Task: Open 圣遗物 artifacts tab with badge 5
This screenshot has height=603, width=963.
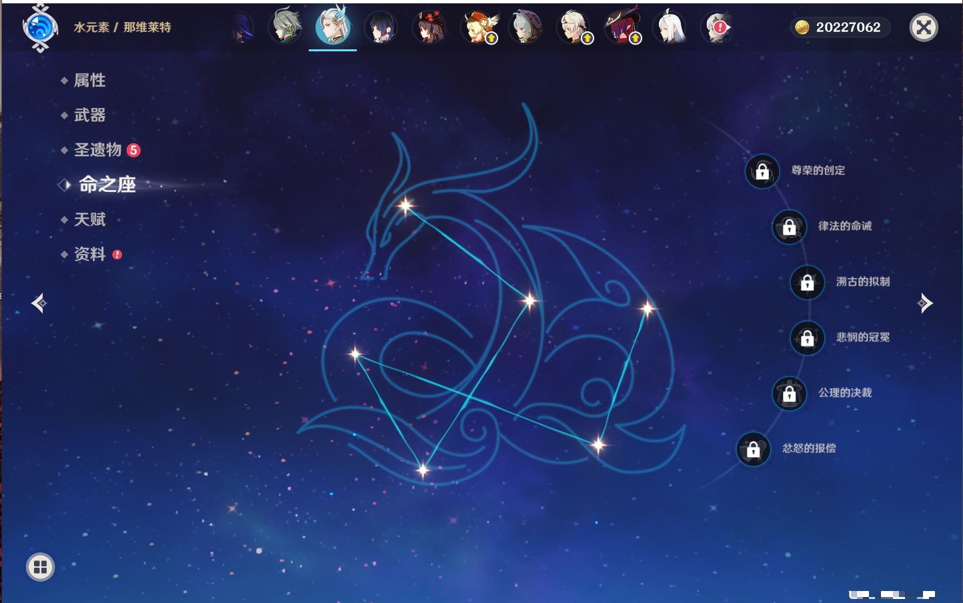Action: point(98,150)
